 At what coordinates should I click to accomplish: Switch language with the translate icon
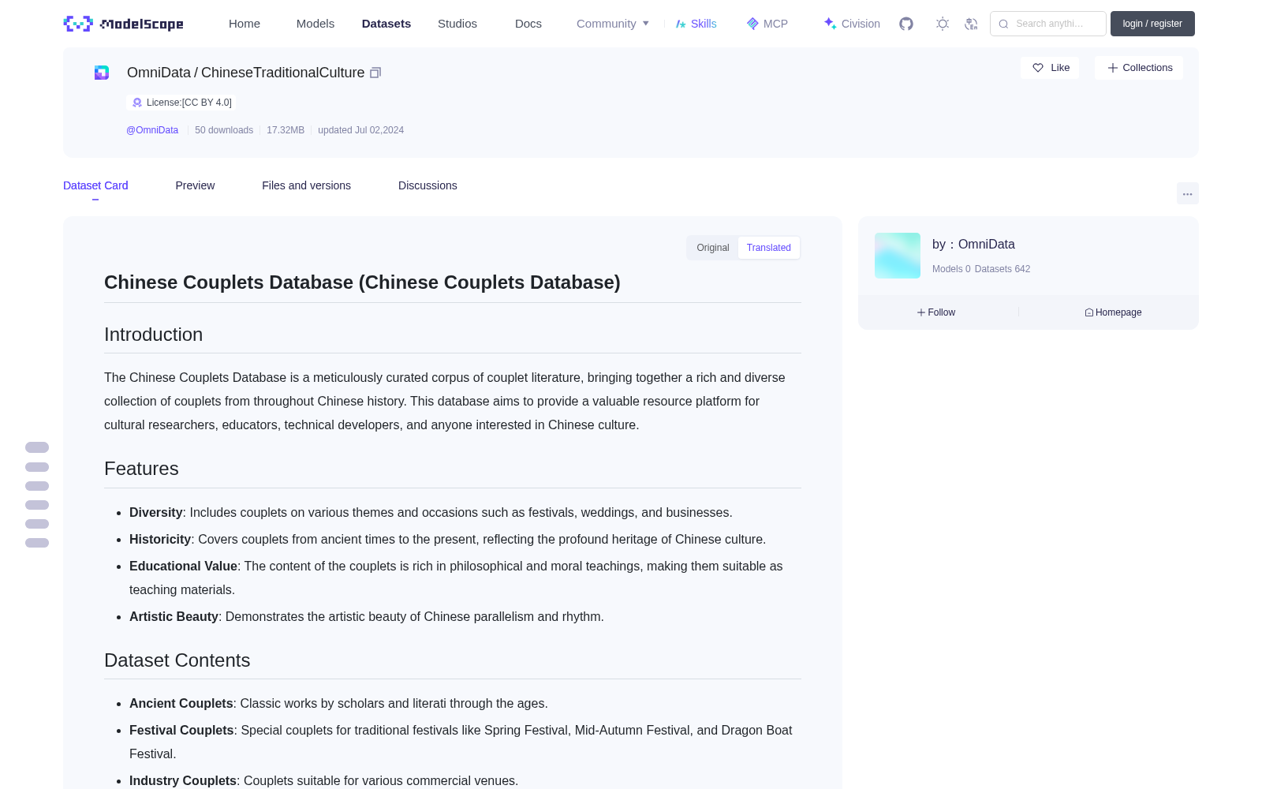pyautogui.click(x=971, y=24)
